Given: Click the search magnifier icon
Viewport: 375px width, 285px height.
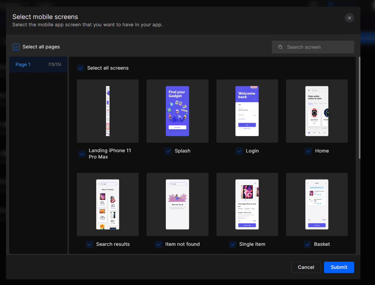Looking at the screenshot, I should (x=280, y=47).
